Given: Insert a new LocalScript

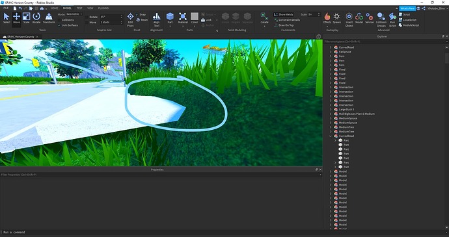Looking at the screenshot, I should pos(407,19).
